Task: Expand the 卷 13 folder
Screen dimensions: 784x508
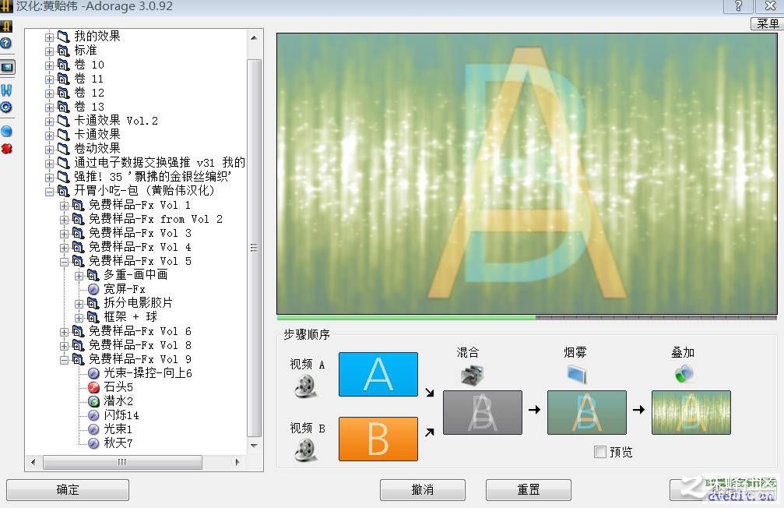Action: pyautogui.click(x=49, y=107)
